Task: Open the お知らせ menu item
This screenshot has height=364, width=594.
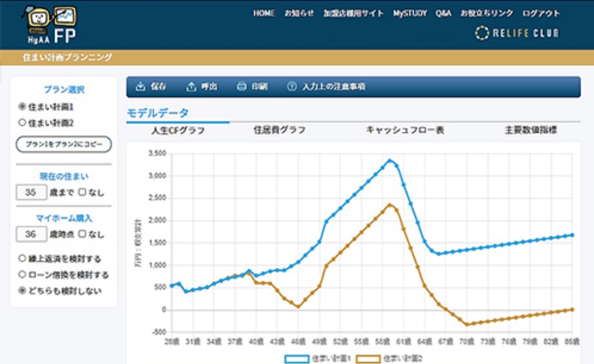Action: (x=299, y=13)
